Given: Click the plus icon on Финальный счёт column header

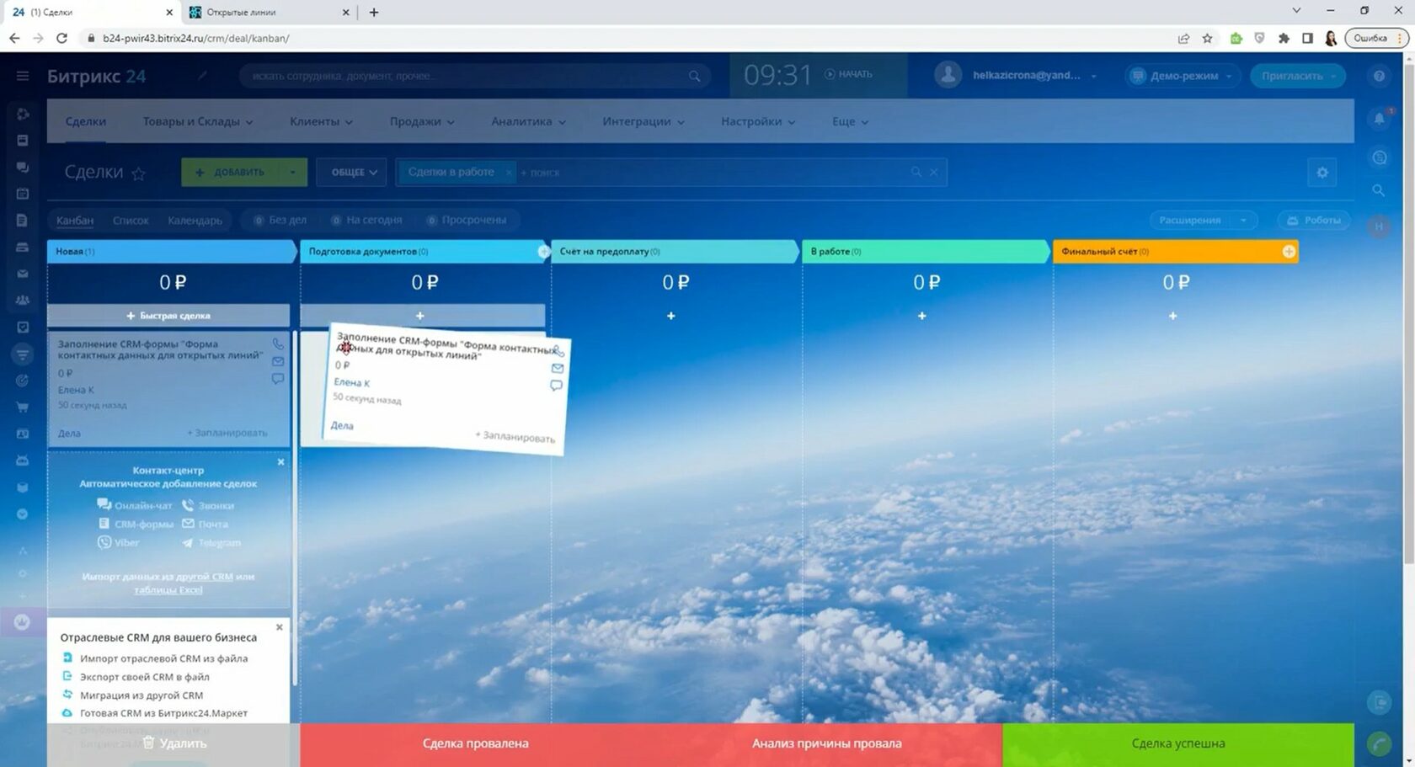Looking at the screenshot, I should tap(1289, 252).
